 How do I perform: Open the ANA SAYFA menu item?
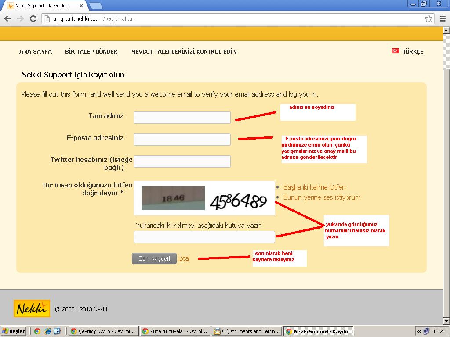click(x=36, y=51)
